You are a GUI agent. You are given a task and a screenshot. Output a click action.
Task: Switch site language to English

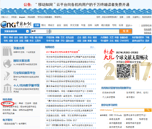22,17
